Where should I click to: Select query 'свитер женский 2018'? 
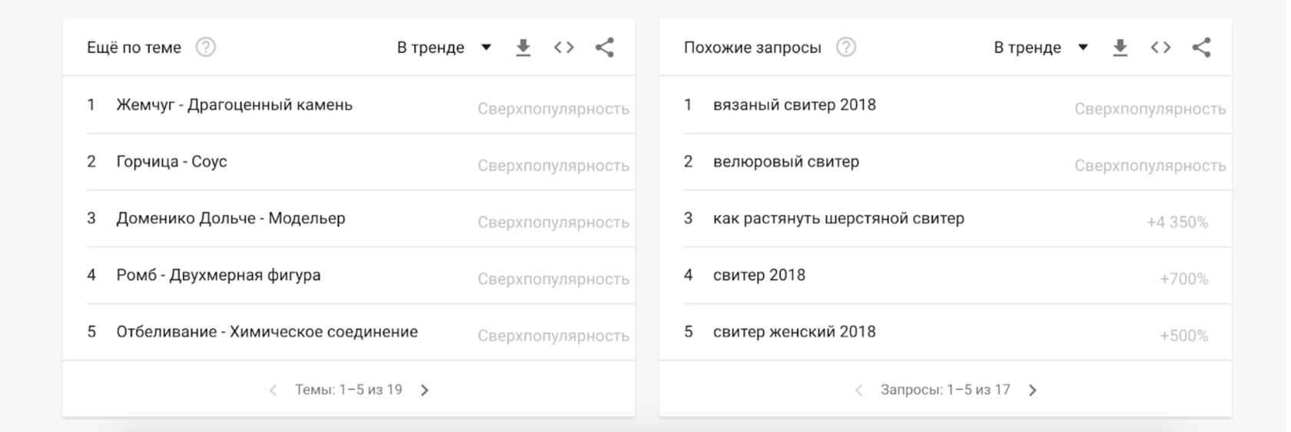[x=794, y=332]
